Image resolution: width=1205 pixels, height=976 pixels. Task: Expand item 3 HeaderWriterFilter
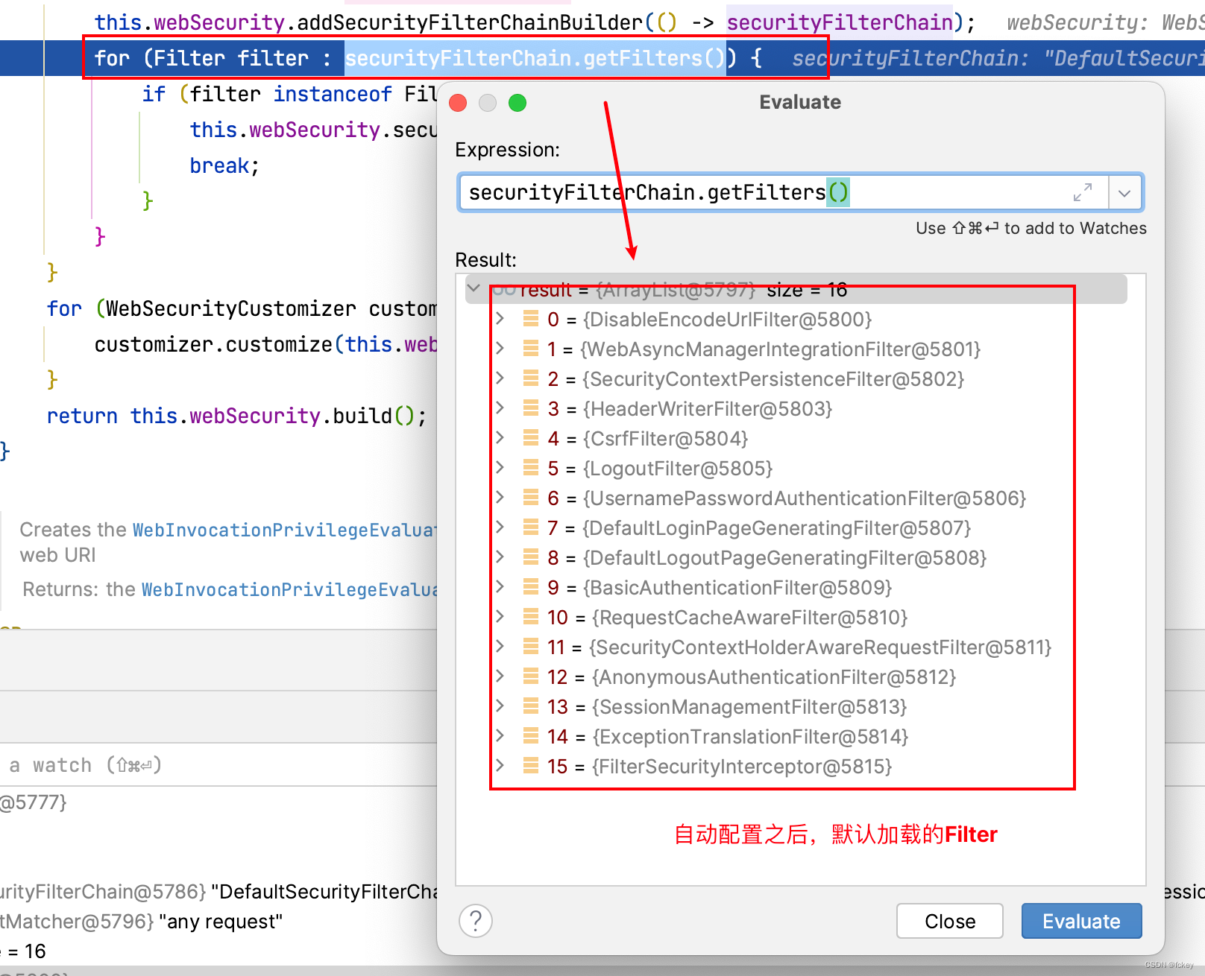[x=500, y=408]
